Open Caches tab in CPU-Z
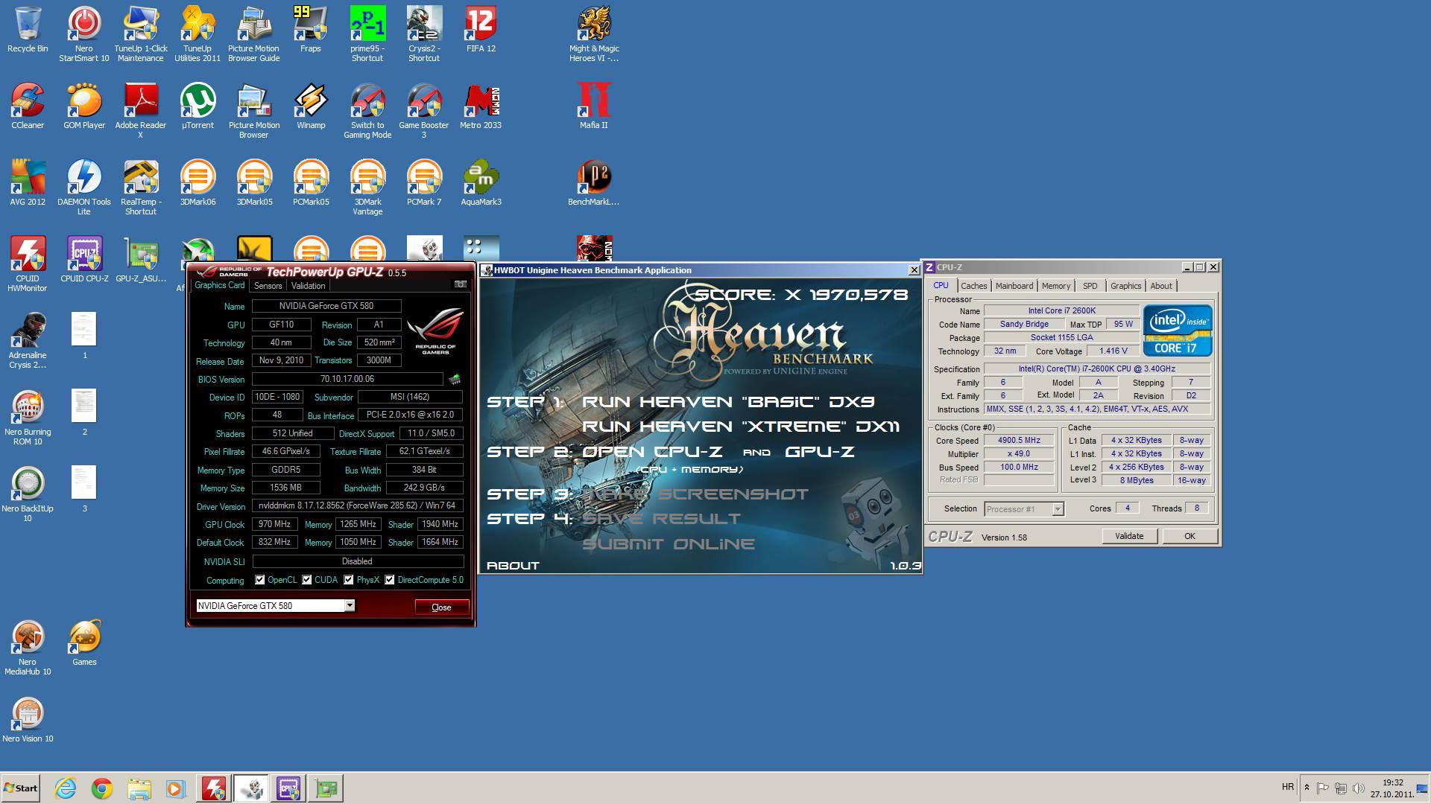The height and width of the screenshot is (804, 1431). (x=973, y=286)
